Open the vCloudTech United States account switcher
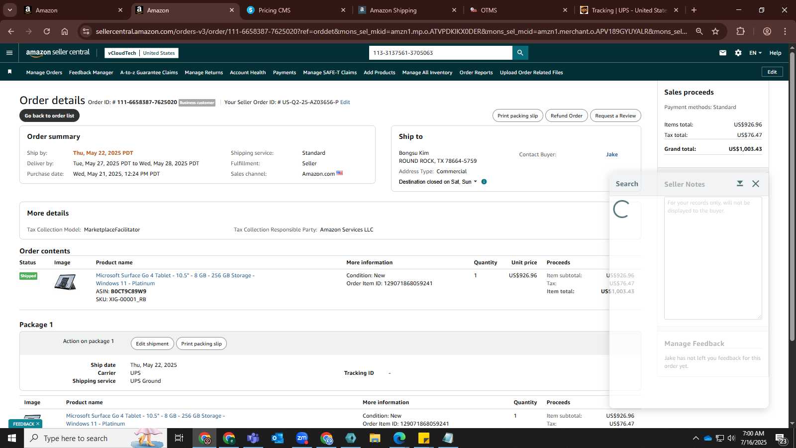Viewport: 796px width, 448px height. pyautogui.click(x=141, y=53)
